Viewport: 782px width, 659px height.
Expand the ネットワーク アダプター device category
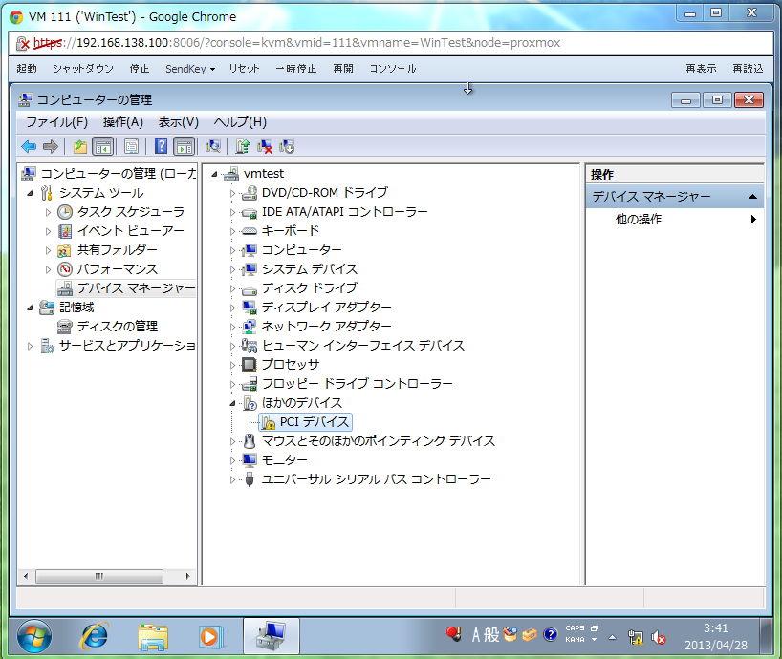(232, 327)
